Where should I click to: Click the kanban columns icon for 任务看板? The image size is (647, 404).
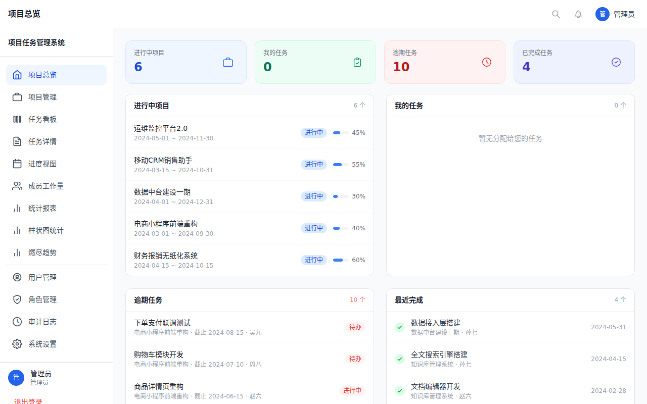click(17, 119)
